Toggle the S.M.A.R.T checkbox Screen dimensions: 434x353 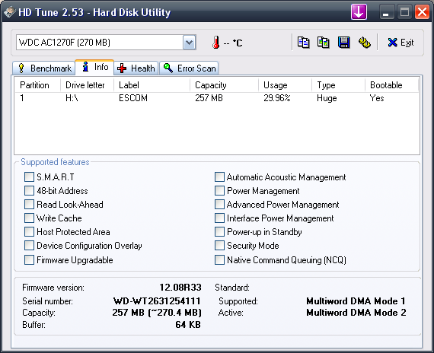(x=29, y=177)
